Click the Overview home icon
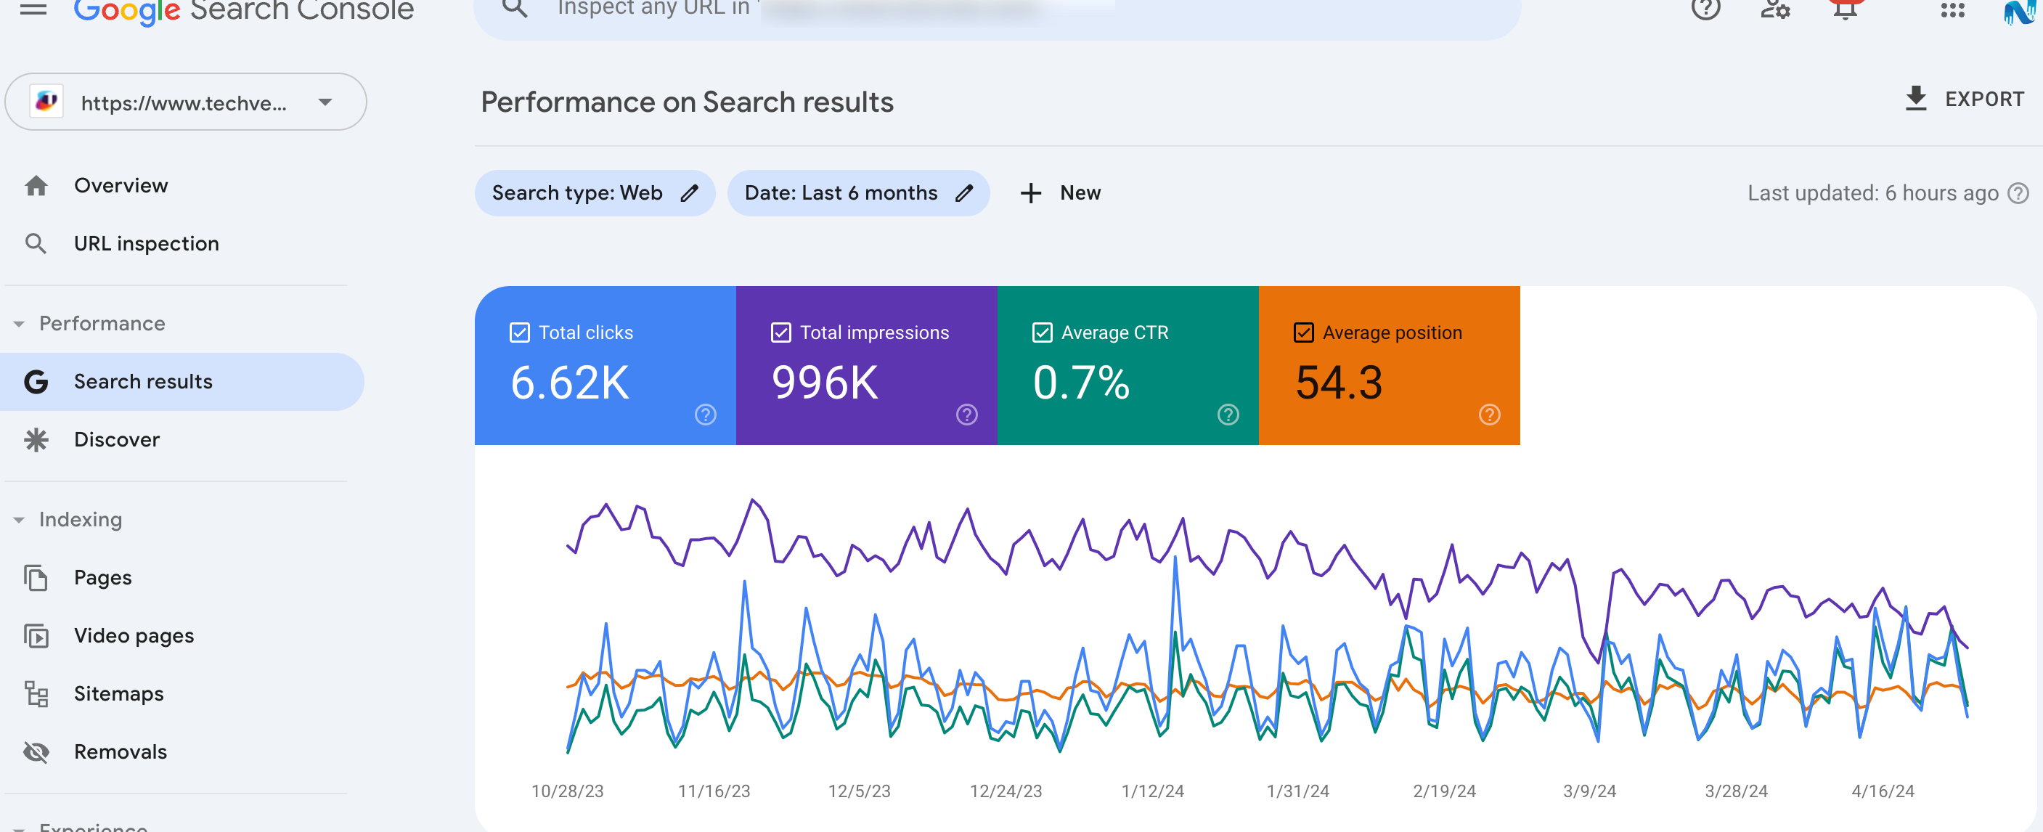The width and height of the screenshot is (2043, 832). [x=36, y=186]
